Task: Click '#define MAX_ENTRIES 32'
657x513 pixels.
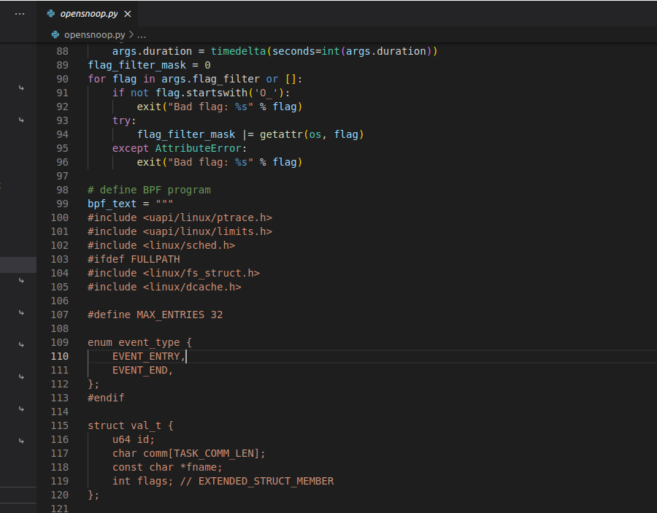Action: (155, 315)
